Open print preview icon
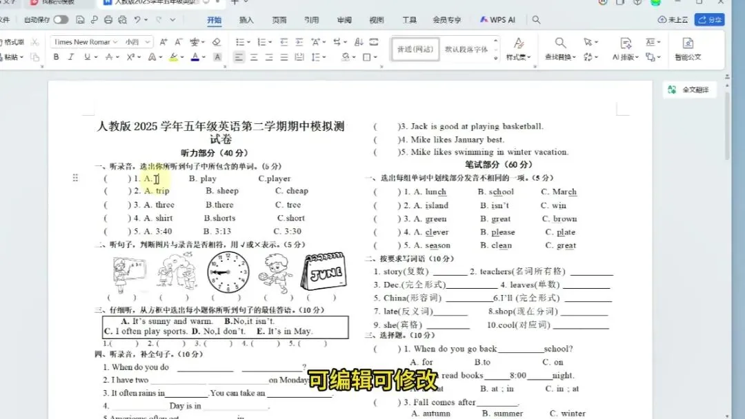Screen dimensions: 745x419 (x=123, y=20)
